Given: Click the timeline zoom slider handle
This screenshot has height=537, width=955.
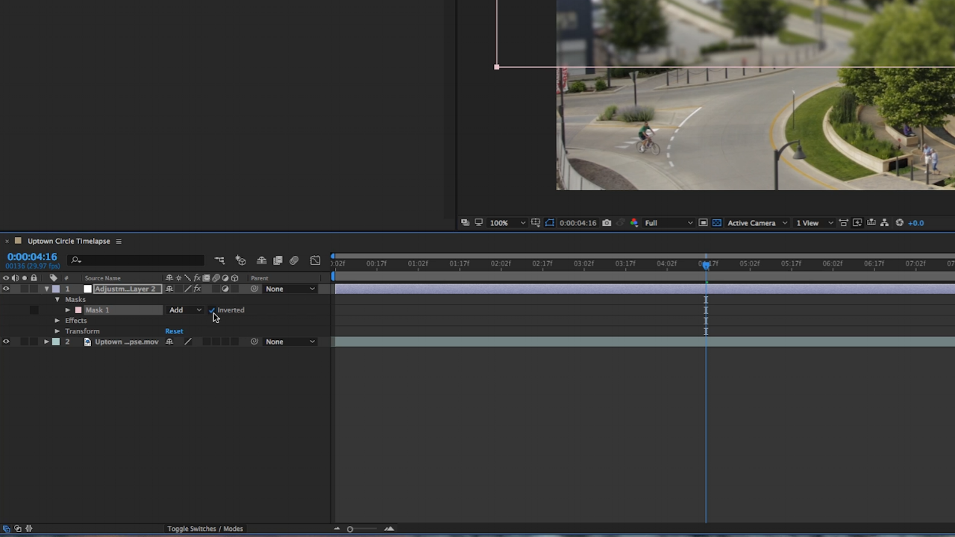Looking at the screenshot, I should click(350, 529).
